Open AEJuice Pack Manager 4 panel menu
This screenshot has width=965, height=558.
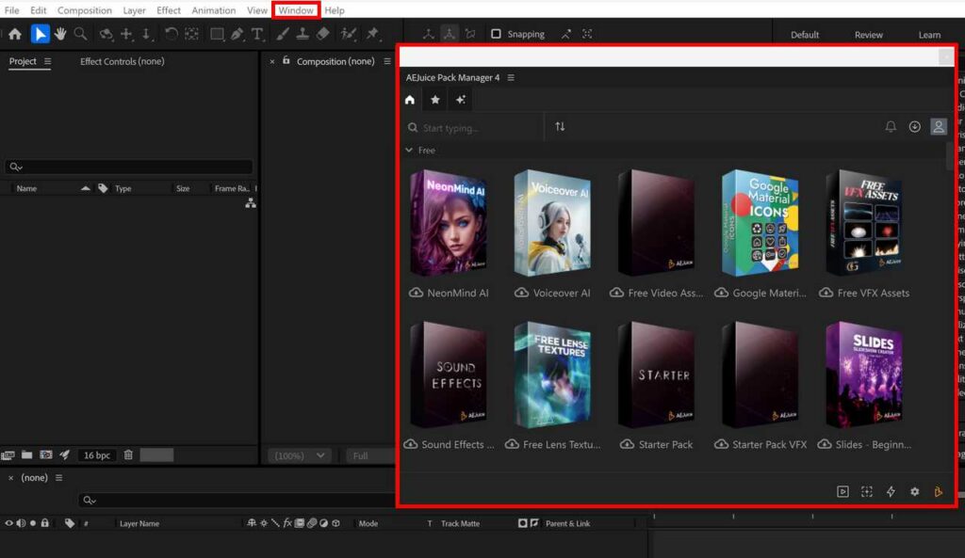tap(511, 77)
